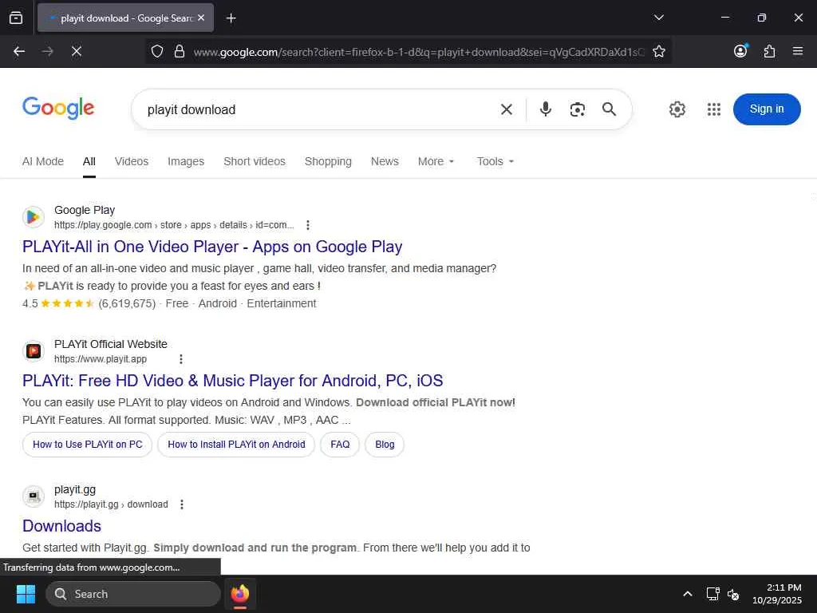Screen dimensions: 817x613
Task: Select the All results tab
Action: [89, 161]
